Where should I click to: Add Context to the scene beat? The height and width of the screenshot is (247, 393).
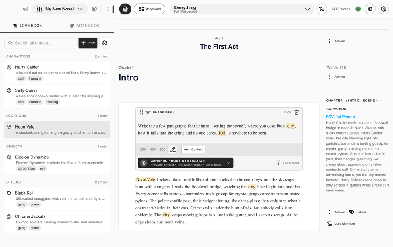193,150
